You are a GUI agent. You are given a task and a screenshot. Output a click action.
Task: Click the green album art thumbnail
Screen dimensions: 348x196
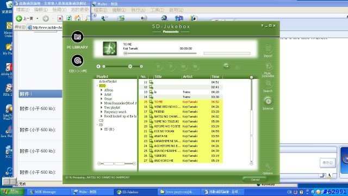(110, 48)
